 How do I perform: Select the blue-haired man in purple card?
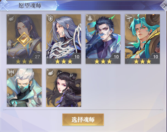pos(103,39)
